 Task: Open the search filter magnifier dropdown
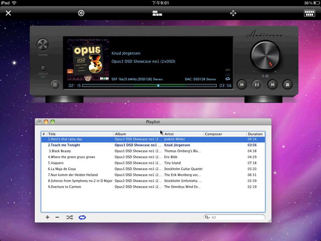point(207,217)
